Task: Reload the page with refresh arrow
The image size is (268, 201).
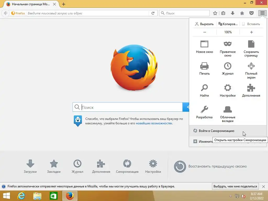Action: [x=153, y=13]
